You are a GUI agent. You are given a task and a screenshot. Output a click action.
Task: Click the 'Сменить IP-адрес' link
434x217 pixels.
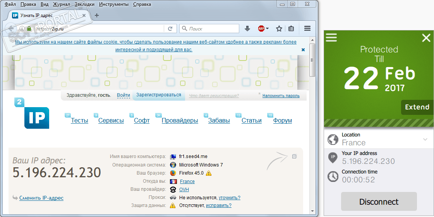click(x=41, y=198)
